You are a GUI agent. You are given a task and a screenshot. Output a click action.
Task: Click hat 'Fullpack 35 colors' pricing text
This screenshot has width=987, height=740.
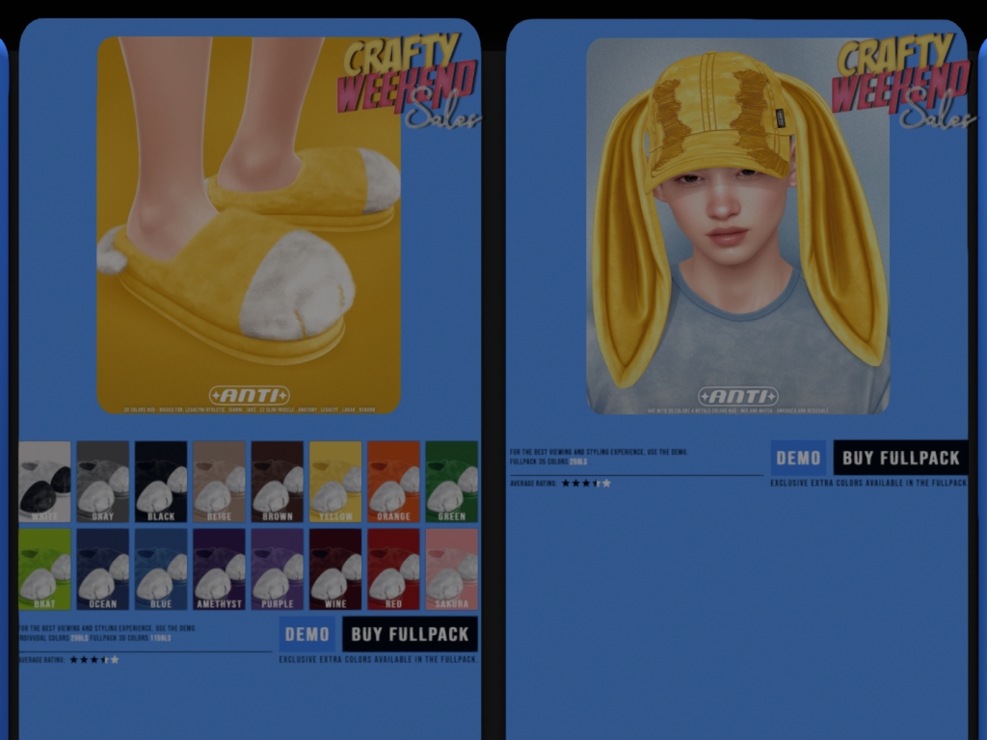(x=548, y=462)
